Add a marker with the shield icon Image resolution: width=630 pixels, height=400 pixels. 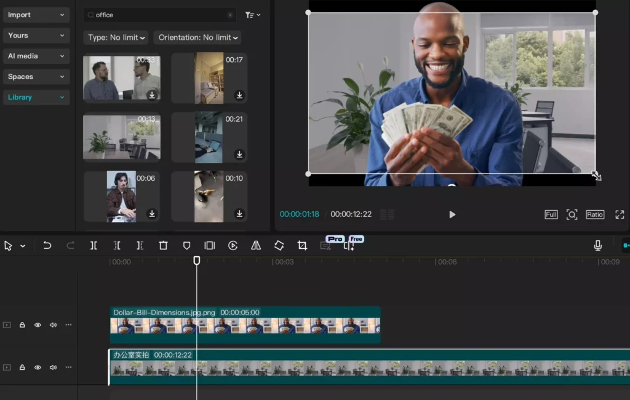(186, 245)
